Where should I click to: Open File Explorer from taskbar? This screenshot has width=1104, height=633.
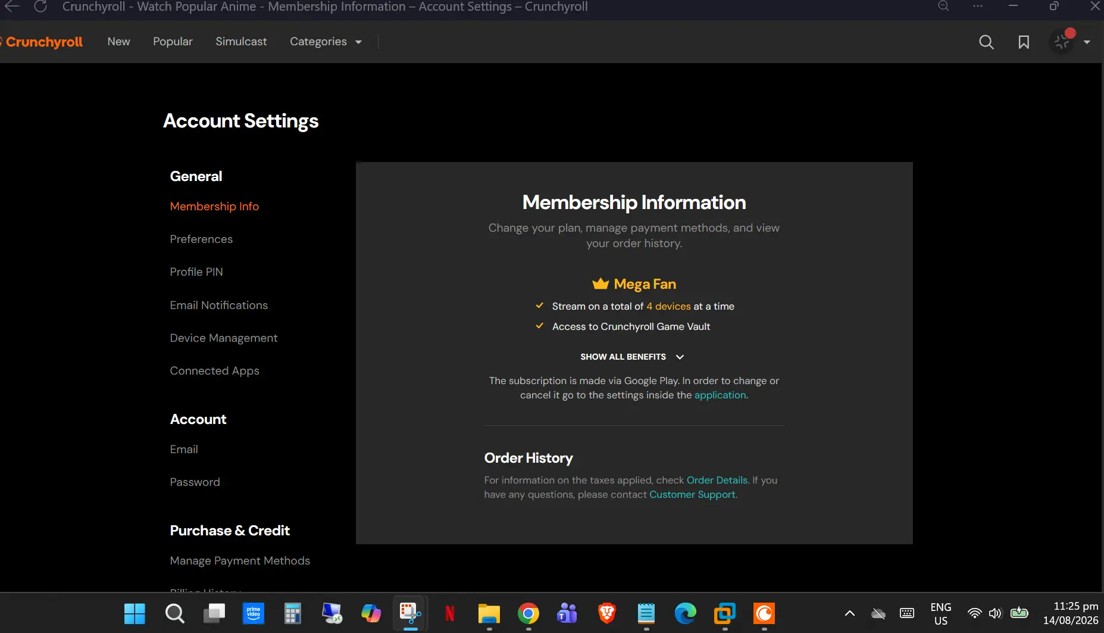pos(489,613)
